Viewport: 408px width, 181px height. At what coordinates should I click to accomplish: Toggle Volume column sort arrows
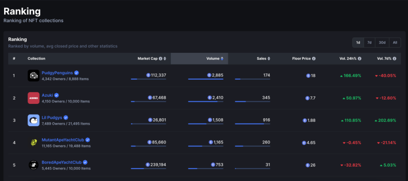[222, 59]
